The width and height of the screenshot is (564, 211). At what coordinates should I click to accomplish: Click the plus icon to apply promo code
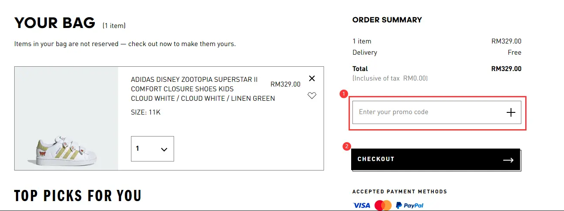point(511,112)
